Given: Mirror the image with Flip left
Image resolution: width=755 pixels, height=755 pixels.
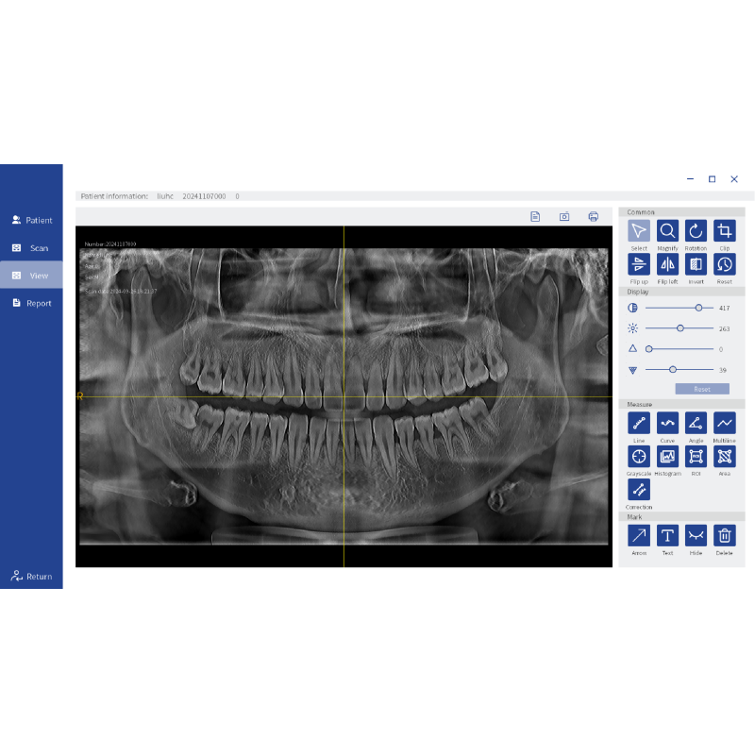Looking at the screenshot, I should (667, 264).
